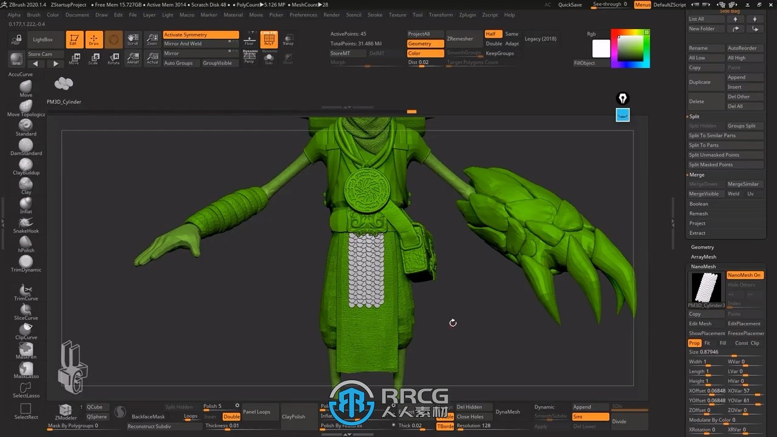Choose the Inflat brush
777x437 pixels.
point(25,205)
